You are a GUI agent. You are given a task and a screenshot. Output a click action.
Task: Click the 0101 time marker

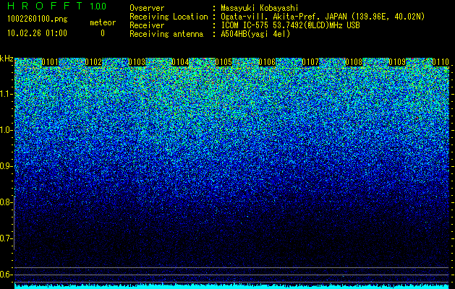(50, 62)
